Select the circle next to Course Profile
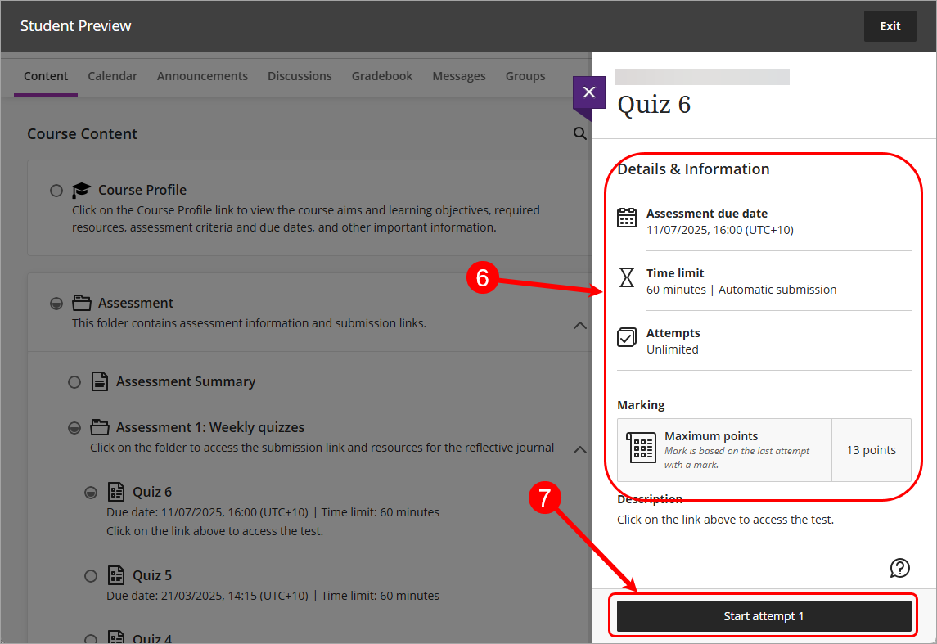 (56, 190)
